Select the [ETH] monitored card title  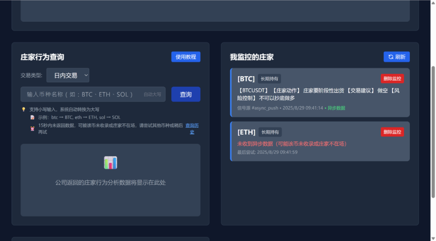point(246,132)
